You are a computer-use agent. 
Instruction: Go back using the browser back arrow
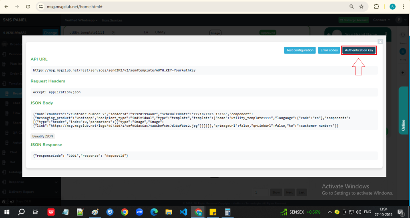[6, 7]
